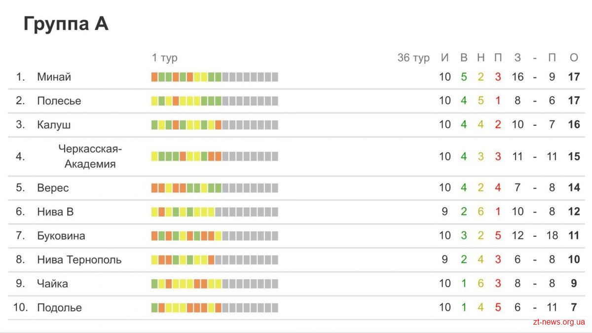This screenshot has height=333, width=592.
Task: Click the О points column header
Action: [574, 58]
